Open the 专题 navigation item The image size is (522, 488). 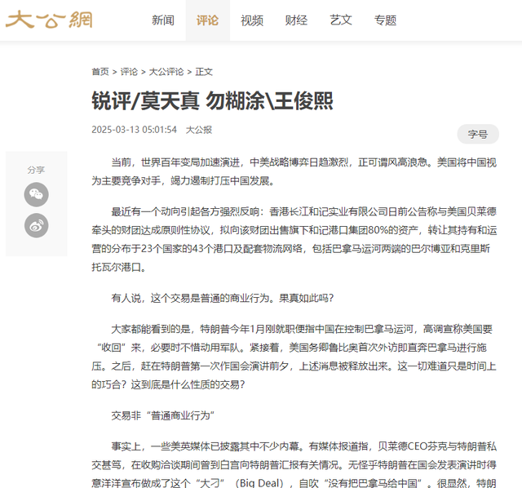pyautogui.click(x=385, y=20)
